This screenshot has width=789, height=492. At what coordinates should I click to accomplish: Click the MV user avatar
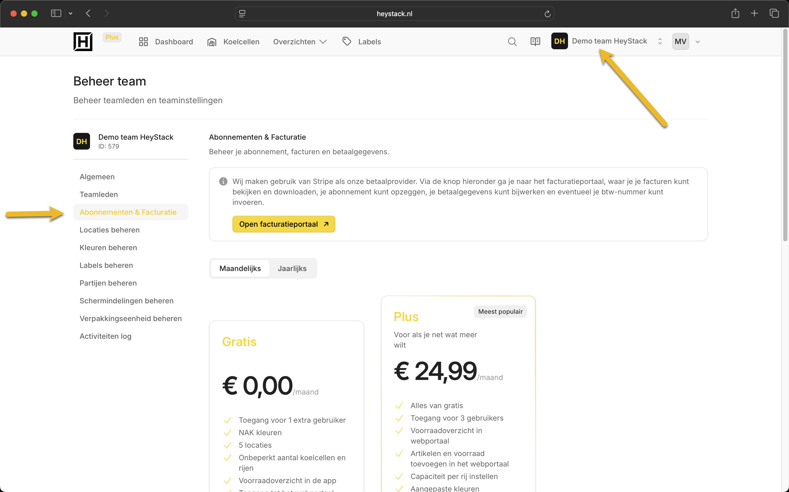click(680, 41)
